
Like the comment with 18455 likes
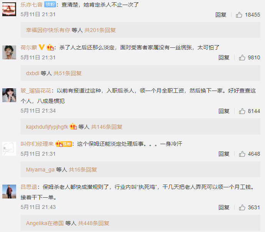click(x=239, y=15)
